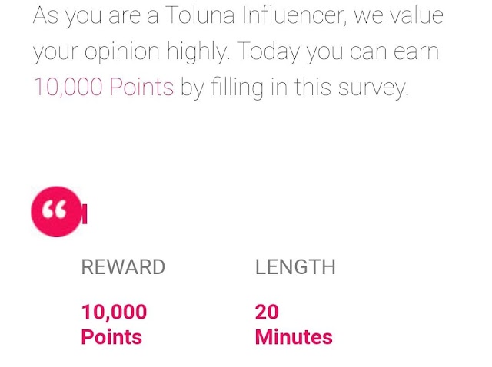Viewport: 492px width, 367px height.
Task: Click the word Influencer in first line
Action: click(294, 15)
